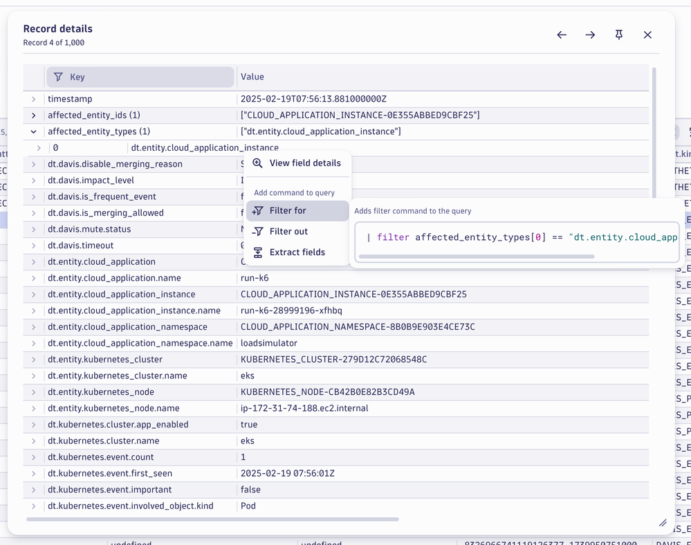Click the filter icon in Key header
This screenshot has height=545, width=691.
tap(58, 77)
